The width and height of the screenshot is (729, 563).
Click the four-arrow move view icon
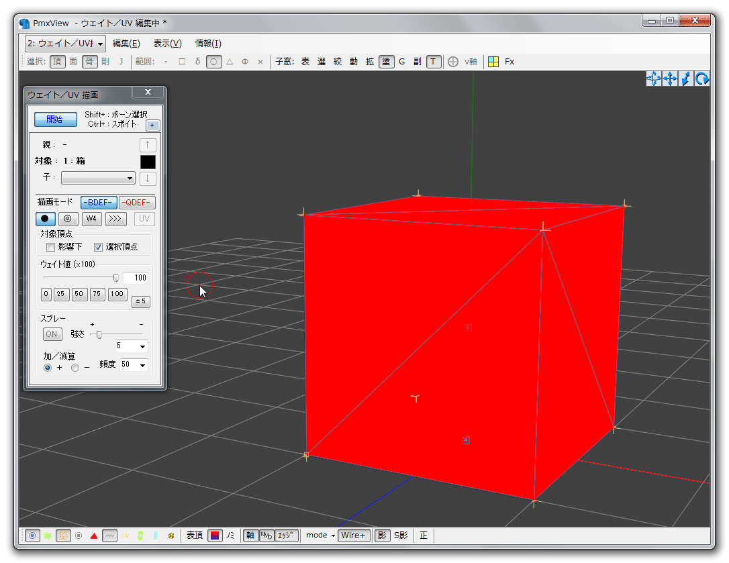(654, 79)
